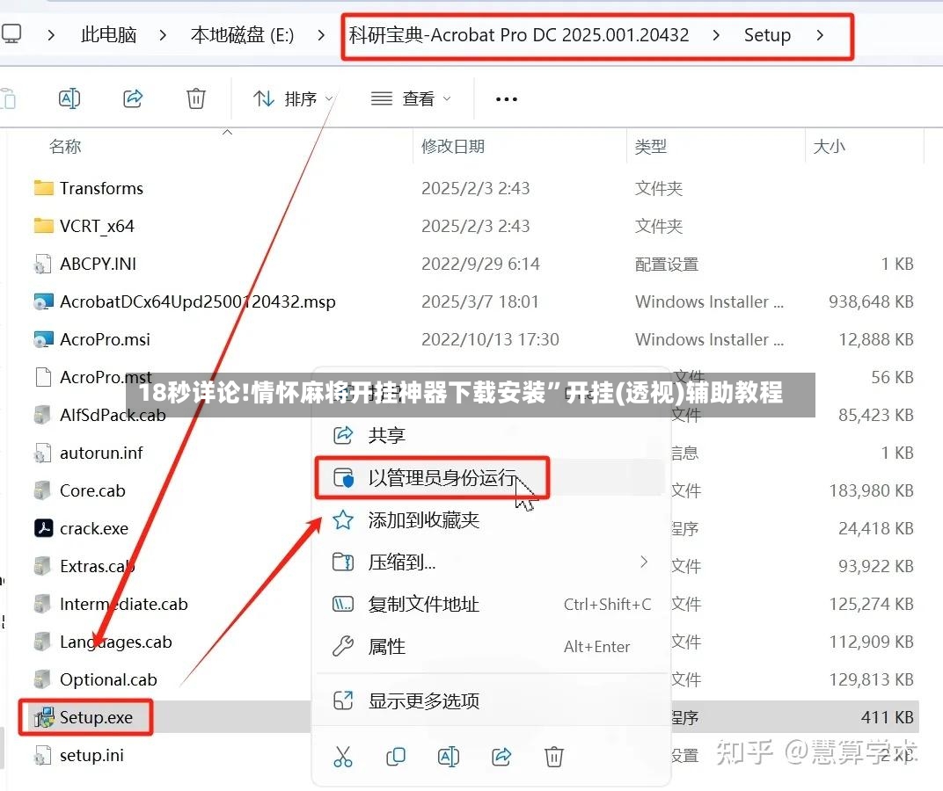Select the Extras.cab file
This screenshot has width=943, height=791.
97,566
